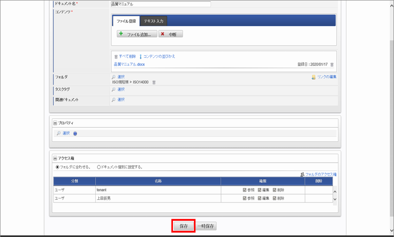Image resolution: width=394 pixels, height=237 pixels.
Task: Click 選択 link in プロパティ section
Action: pyautogui.click(x=66, y=133)
